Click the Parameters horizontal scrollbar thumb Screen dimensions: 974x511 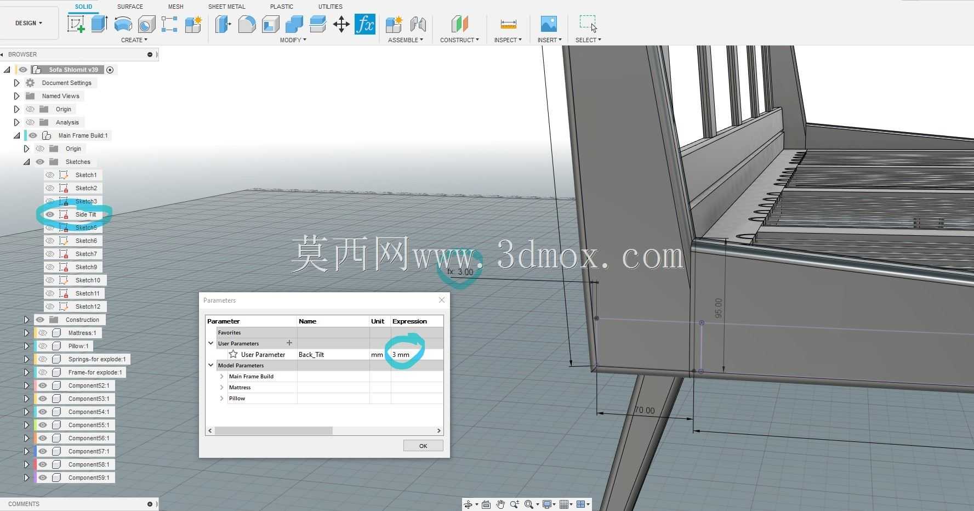(274, 431)
